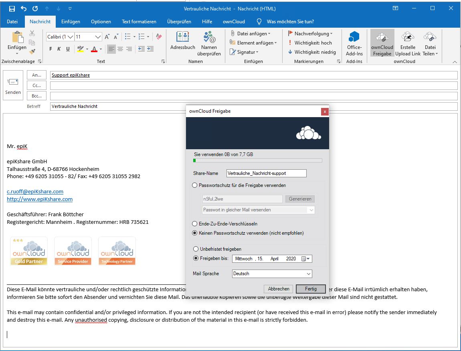Click the Generieren password button

pyautogui.click(x=300, y=199)
